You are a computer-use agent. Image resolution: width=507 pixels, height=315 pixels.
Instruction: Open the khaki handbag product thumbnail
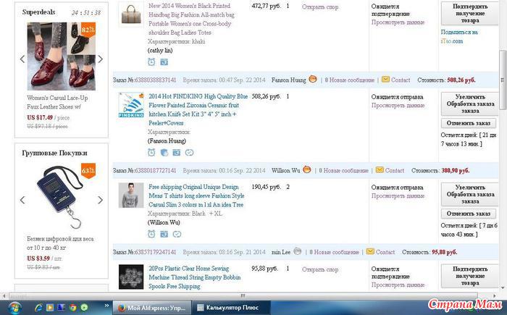click(x=131, y=14)
